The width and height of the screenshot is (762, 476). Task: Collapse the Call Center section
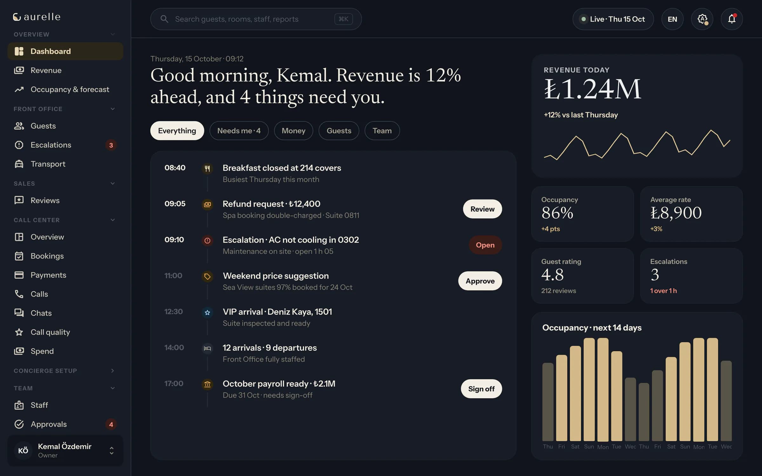(x=112, y=220)
